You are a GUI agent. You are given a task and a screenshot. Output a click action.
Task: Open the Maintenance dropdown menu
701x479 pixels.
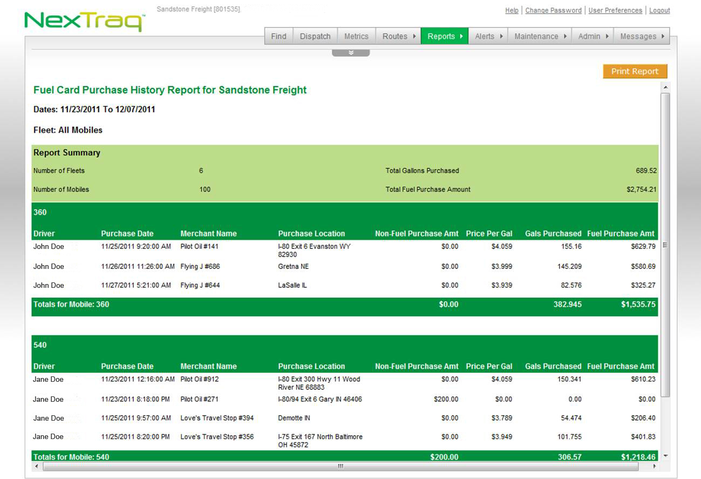click(x=540, y=36)
